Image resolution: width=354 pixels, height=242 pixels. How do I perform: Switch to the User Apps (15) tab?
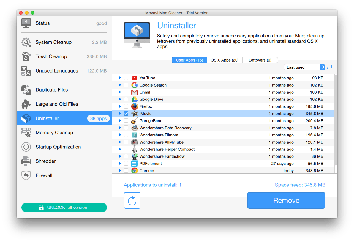click(x=189, y=60)
